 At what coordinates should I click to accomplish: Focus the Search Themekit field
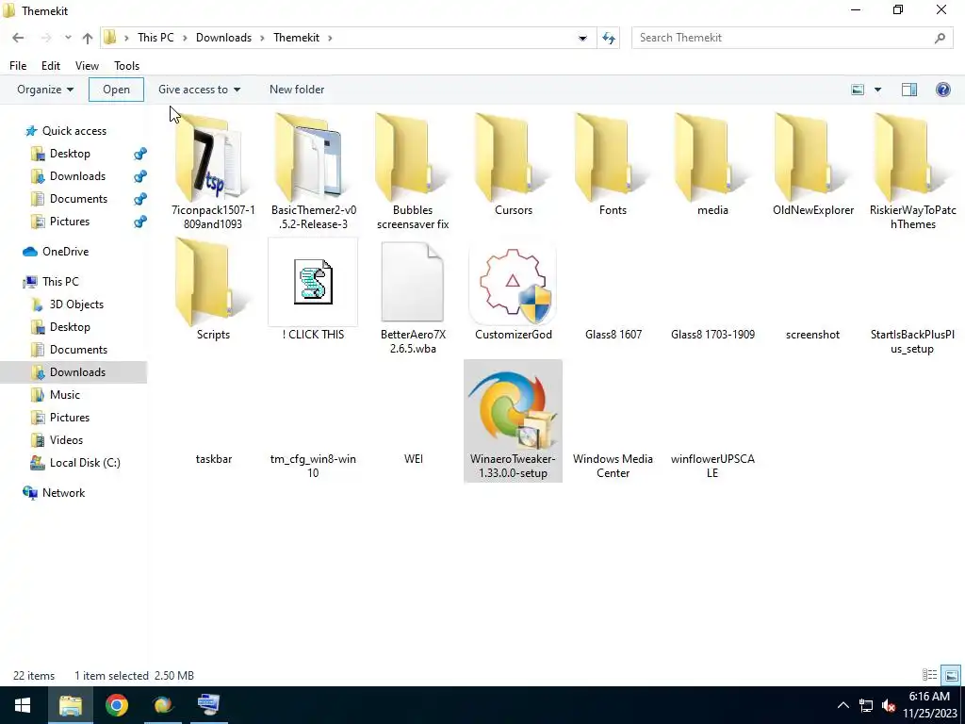(x=792, y=38)
